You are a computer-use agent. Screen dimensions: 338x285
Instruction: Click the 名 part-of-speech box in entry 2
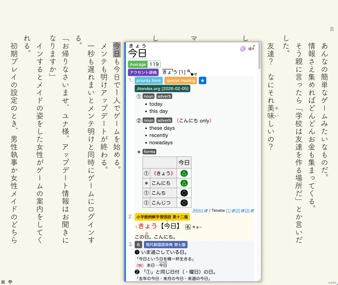click(x=188, y=227)
